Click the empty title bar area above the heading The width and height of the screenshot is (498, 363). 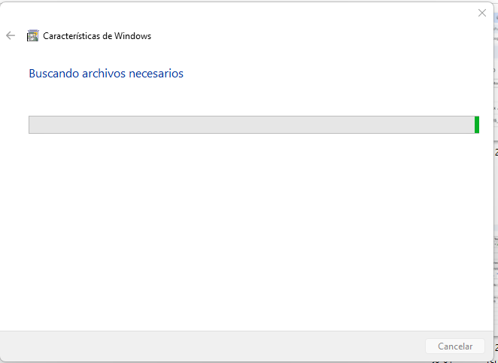click(241, 13)
